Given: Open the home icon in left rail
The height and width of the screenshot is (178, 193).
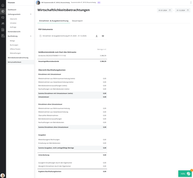Looking at the screenshot, I should pyautogui.click(x=3, y=5).
